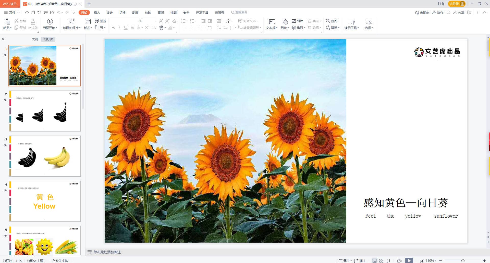Open print preview icon
Viewport: 490px width, 263px height.
(x=52, y=12)
